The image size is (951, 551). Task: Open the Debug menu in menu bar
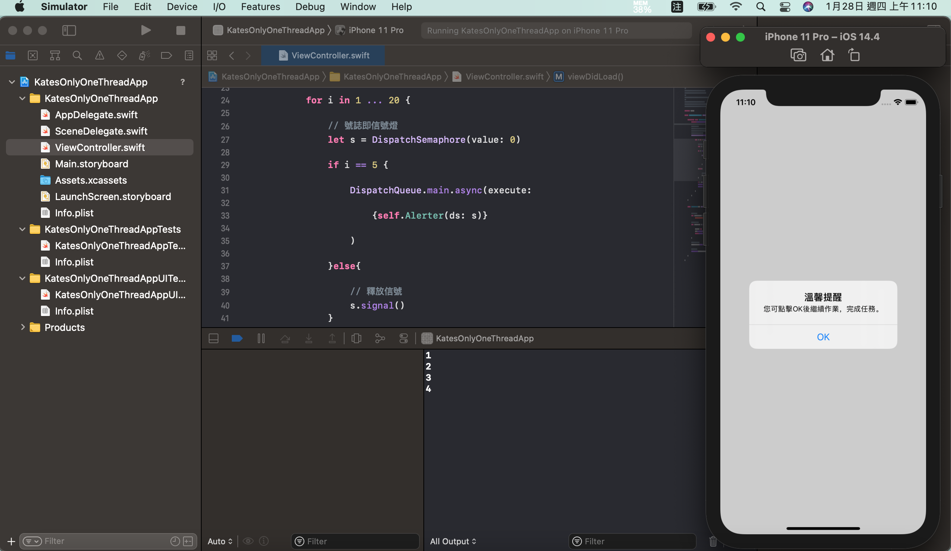pos(310,7)
